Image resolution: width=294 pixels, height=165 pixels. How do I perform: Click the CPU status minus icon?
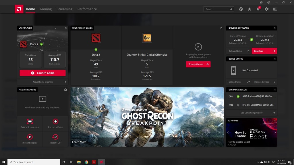pos(238,105)
